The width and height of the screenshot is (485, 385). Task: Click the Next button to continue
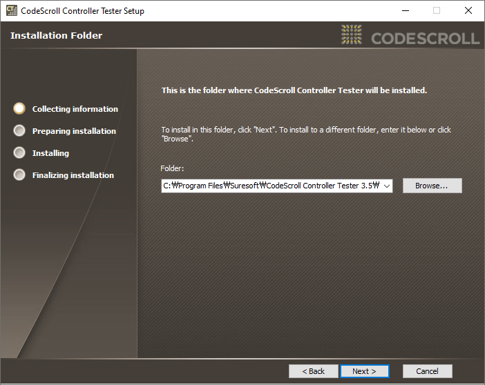pos(364,371)
